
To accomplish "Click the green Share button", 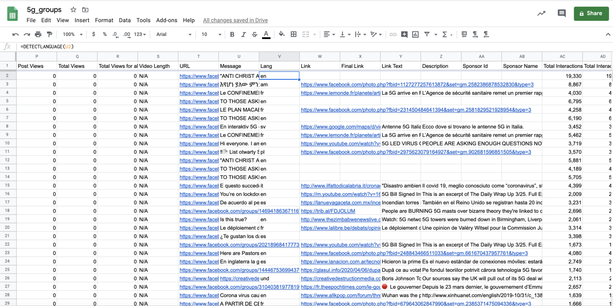I will coord(591,13).
